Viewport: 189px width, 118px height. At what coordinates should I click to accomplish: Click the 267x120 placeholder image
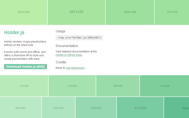click(x=76, y=12)
